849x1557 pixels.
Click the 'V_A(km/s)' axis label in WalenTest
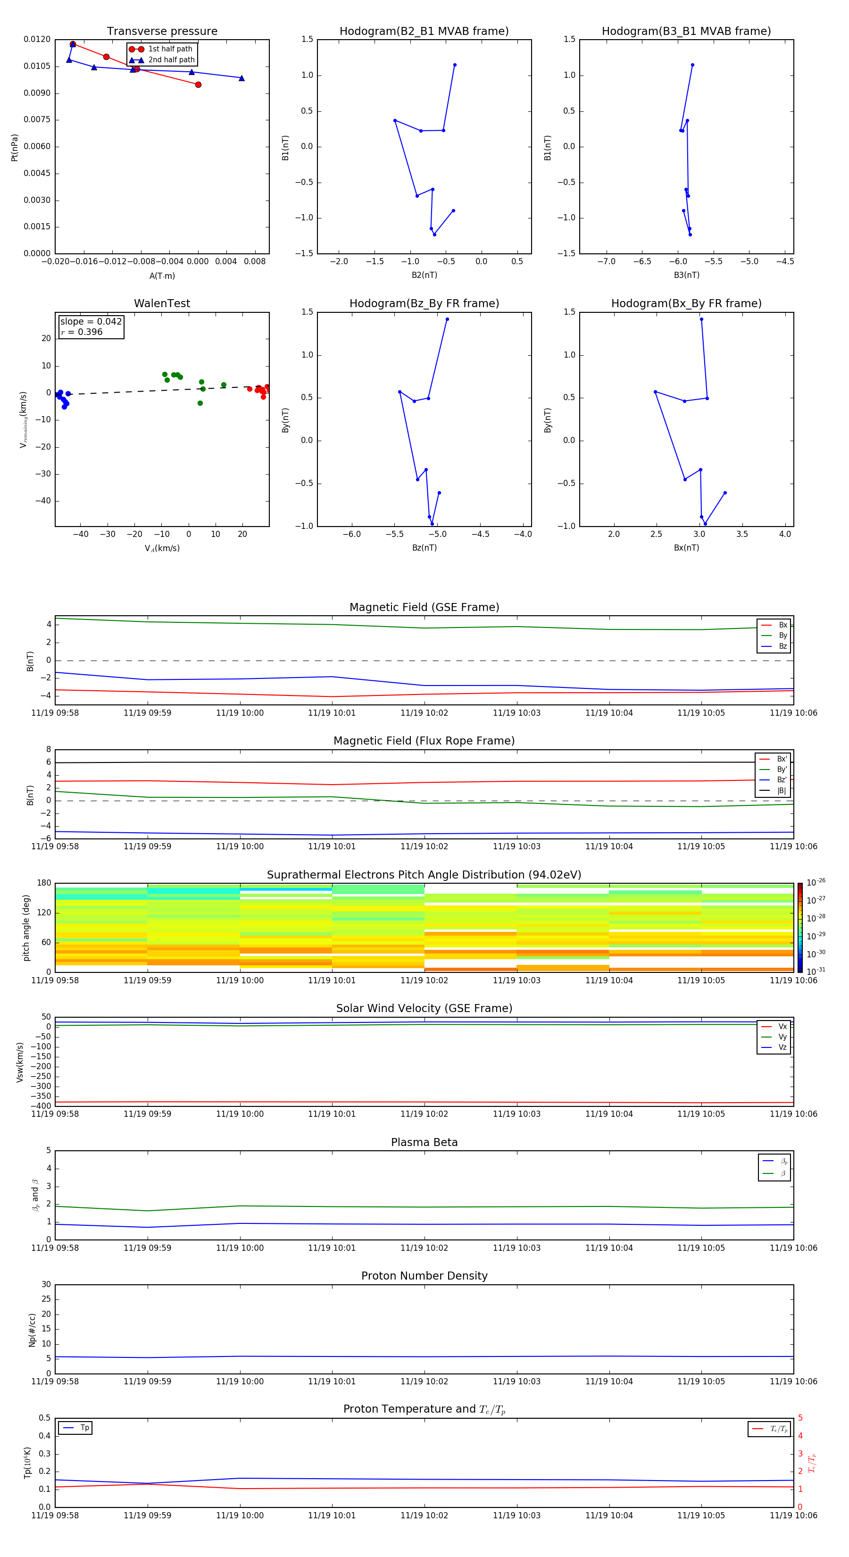(162, 548)
